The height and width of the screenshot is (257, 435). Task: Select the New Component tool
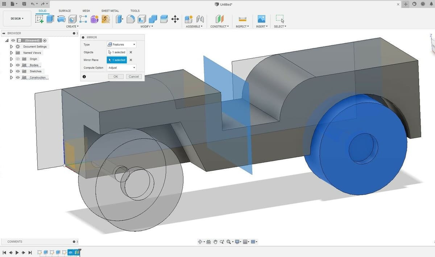coord(188,19)
